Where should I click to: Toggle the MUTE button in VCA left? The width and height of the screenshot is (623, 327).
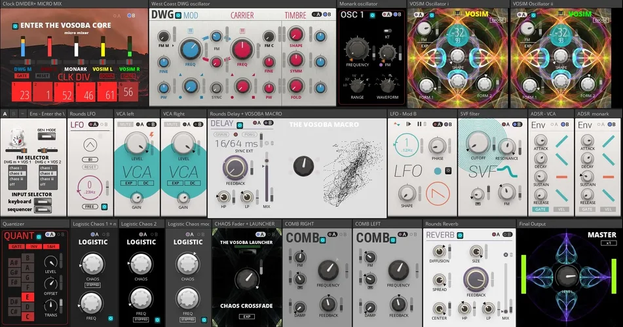[126, 124]
